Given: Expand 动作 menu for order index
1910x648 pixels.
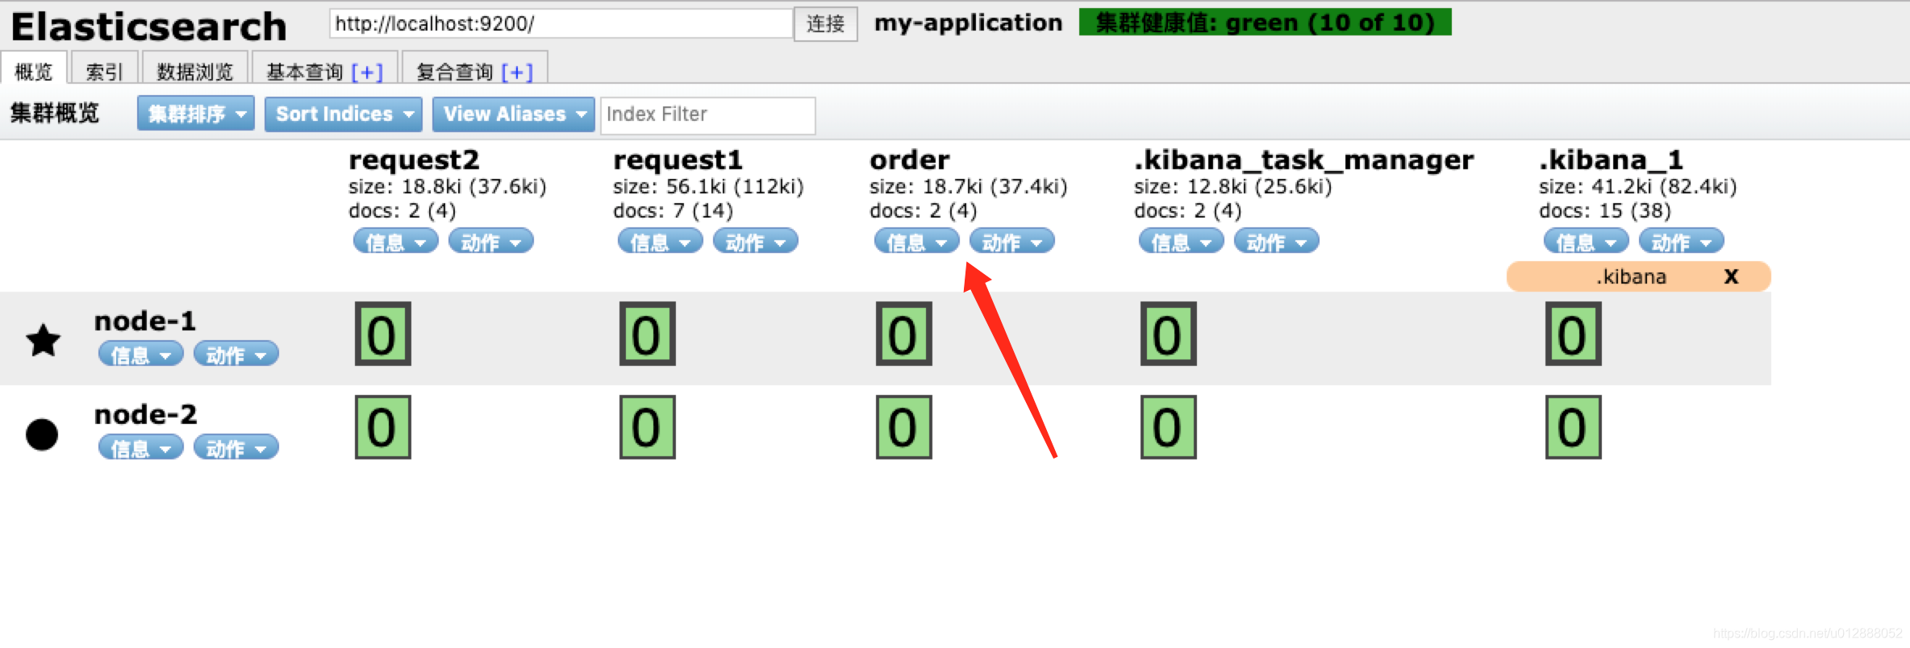Looking at the screenshot, I should (x=1012, y=241).
